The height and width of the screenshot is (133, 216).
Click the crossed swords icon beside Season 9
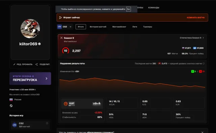[61, 38]
